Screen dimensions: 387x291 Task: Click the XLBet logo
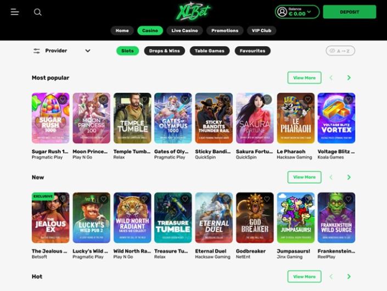(193, 12)
